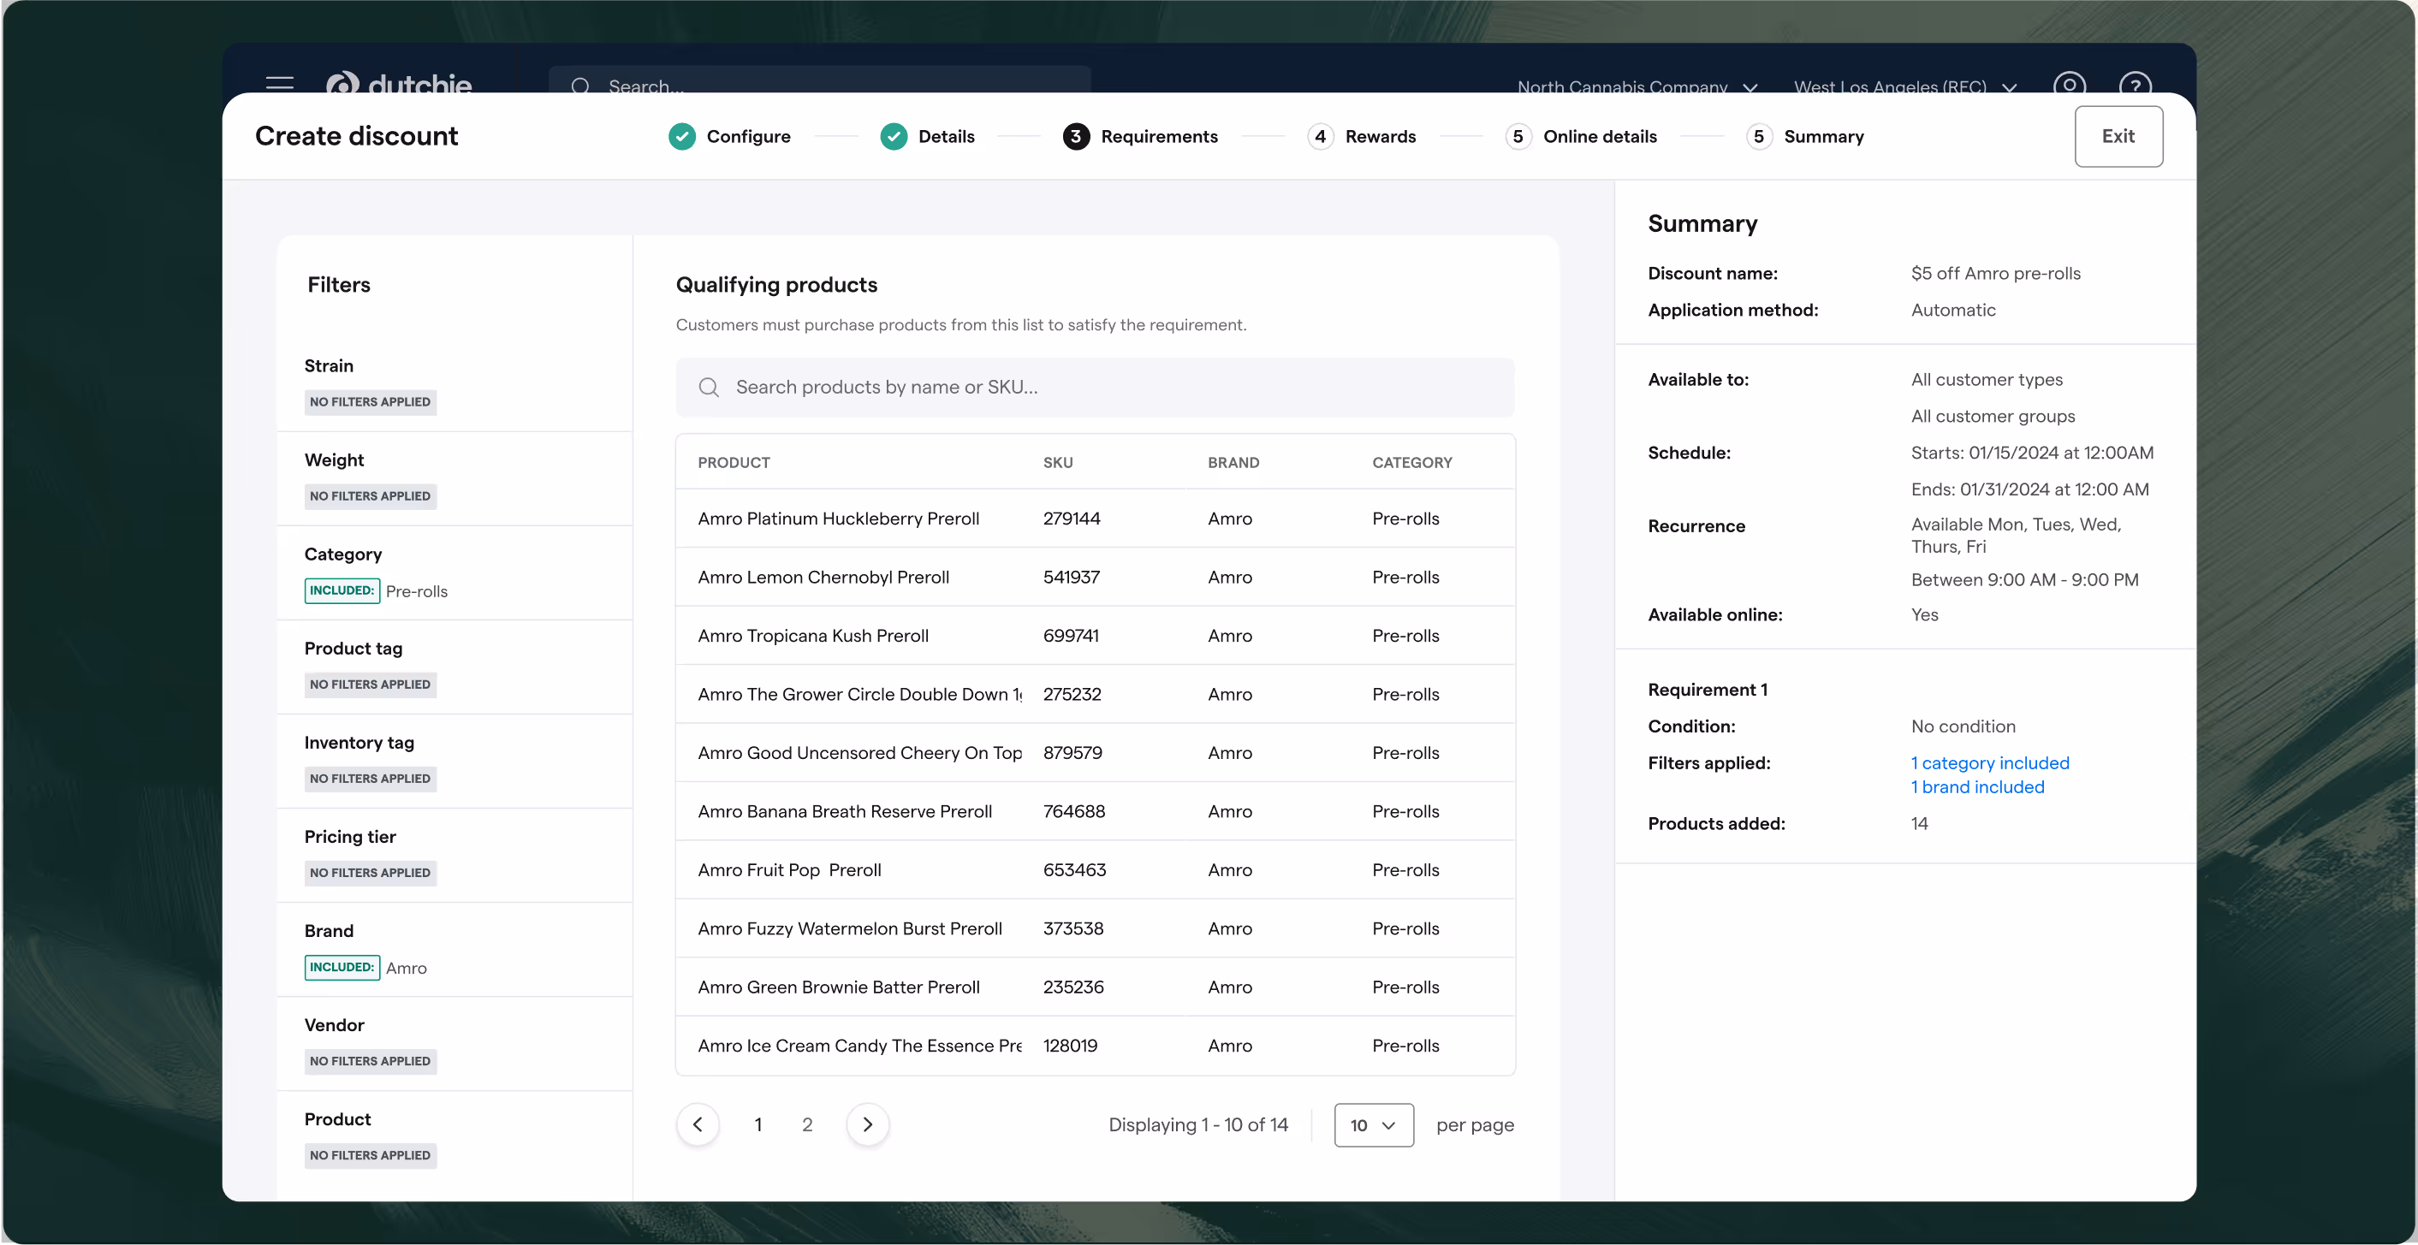This screenshot has height=1245, width=2418.
Task: Open the help question mark icon
Action: click(2135, 86)
